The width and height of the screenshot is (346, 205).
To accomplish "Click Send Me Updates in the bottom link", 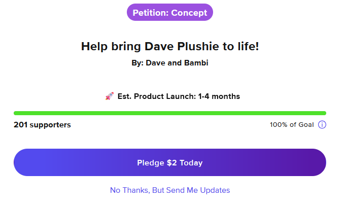I will [x=198, y=190].
